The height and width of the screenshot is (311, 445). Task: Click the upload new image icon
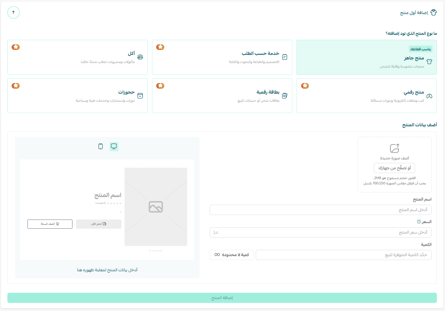click(x=394, y=148)
